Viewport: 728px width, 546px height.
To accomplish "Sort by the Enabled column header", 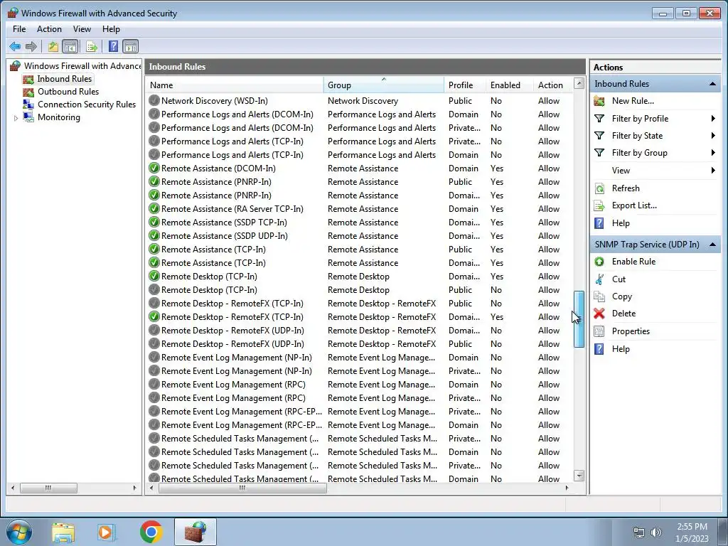I will (509, 85).
